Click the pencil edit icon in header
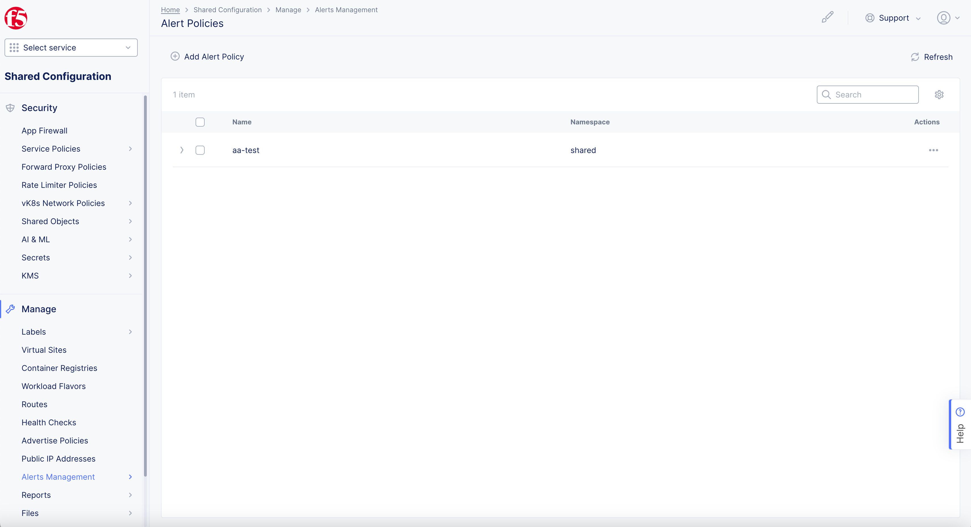Screen dimensions: 971x527 tap(827, 17)
